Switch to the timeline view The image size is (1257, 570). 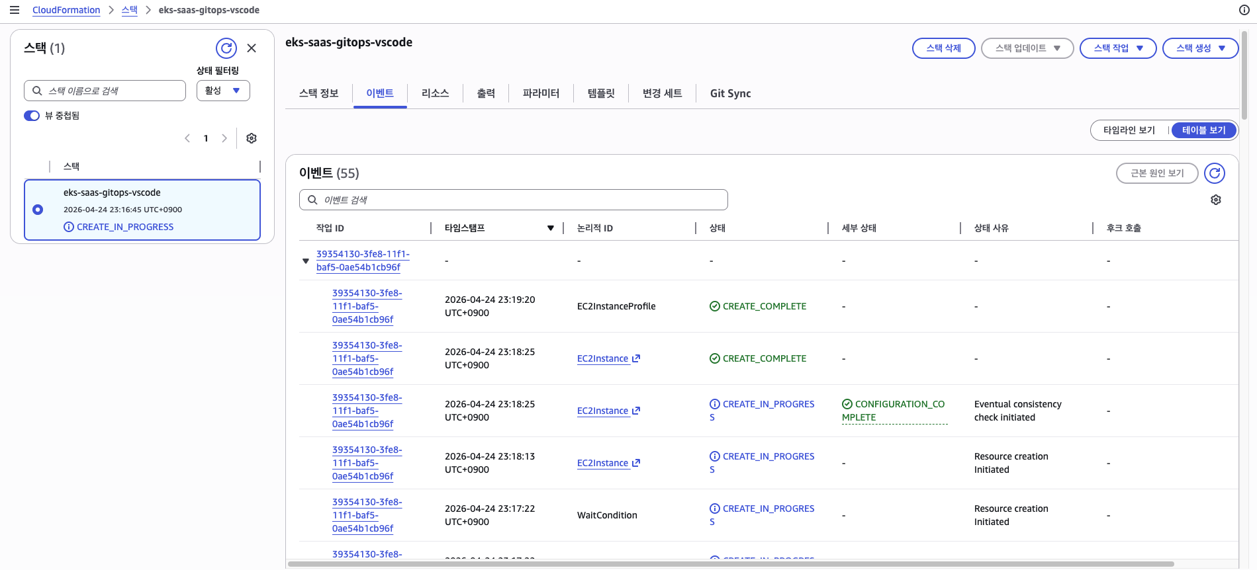[x=1129, y=130]
